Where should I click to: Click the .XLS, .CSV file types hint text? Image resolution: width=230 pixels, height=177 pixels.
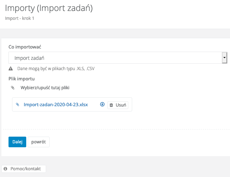56,69
